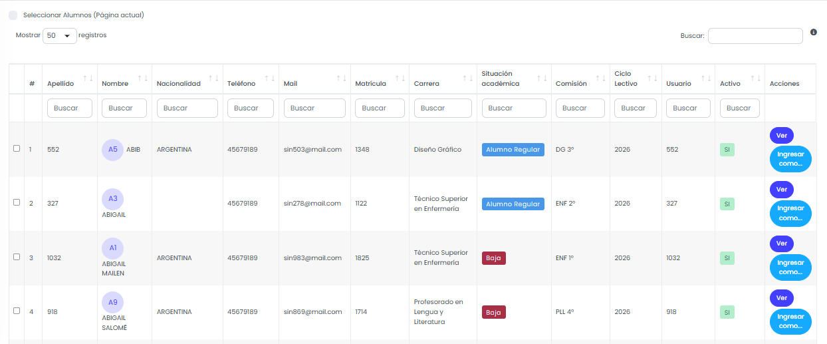The image size is (827, 344).
Task: Toggle Seleccionar Alumnos (Página actual) checkbox
Action: point(13,15)
